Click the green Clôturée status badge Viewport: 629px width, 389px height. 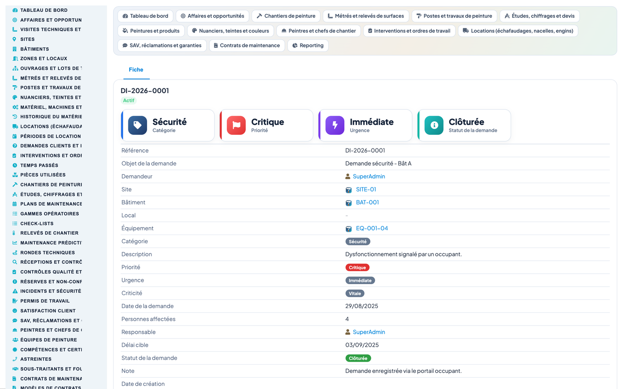tap(358, 359)
